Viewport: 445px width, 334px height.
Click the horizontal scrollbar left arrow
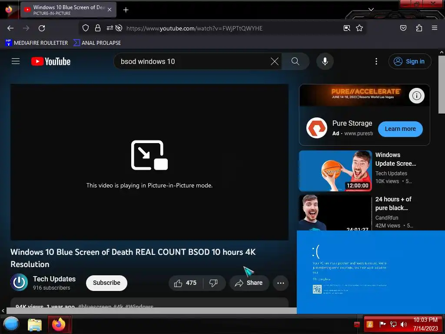tap(3, 311)
